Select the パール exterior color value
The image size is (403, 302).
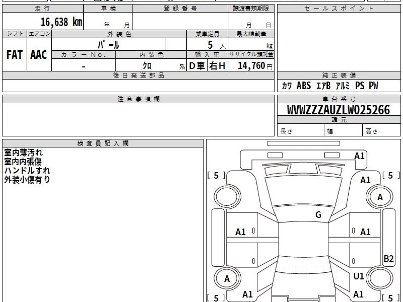pyautogui.click(x=108, y=44)
